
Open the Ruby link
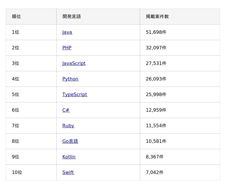coord(68,126)
